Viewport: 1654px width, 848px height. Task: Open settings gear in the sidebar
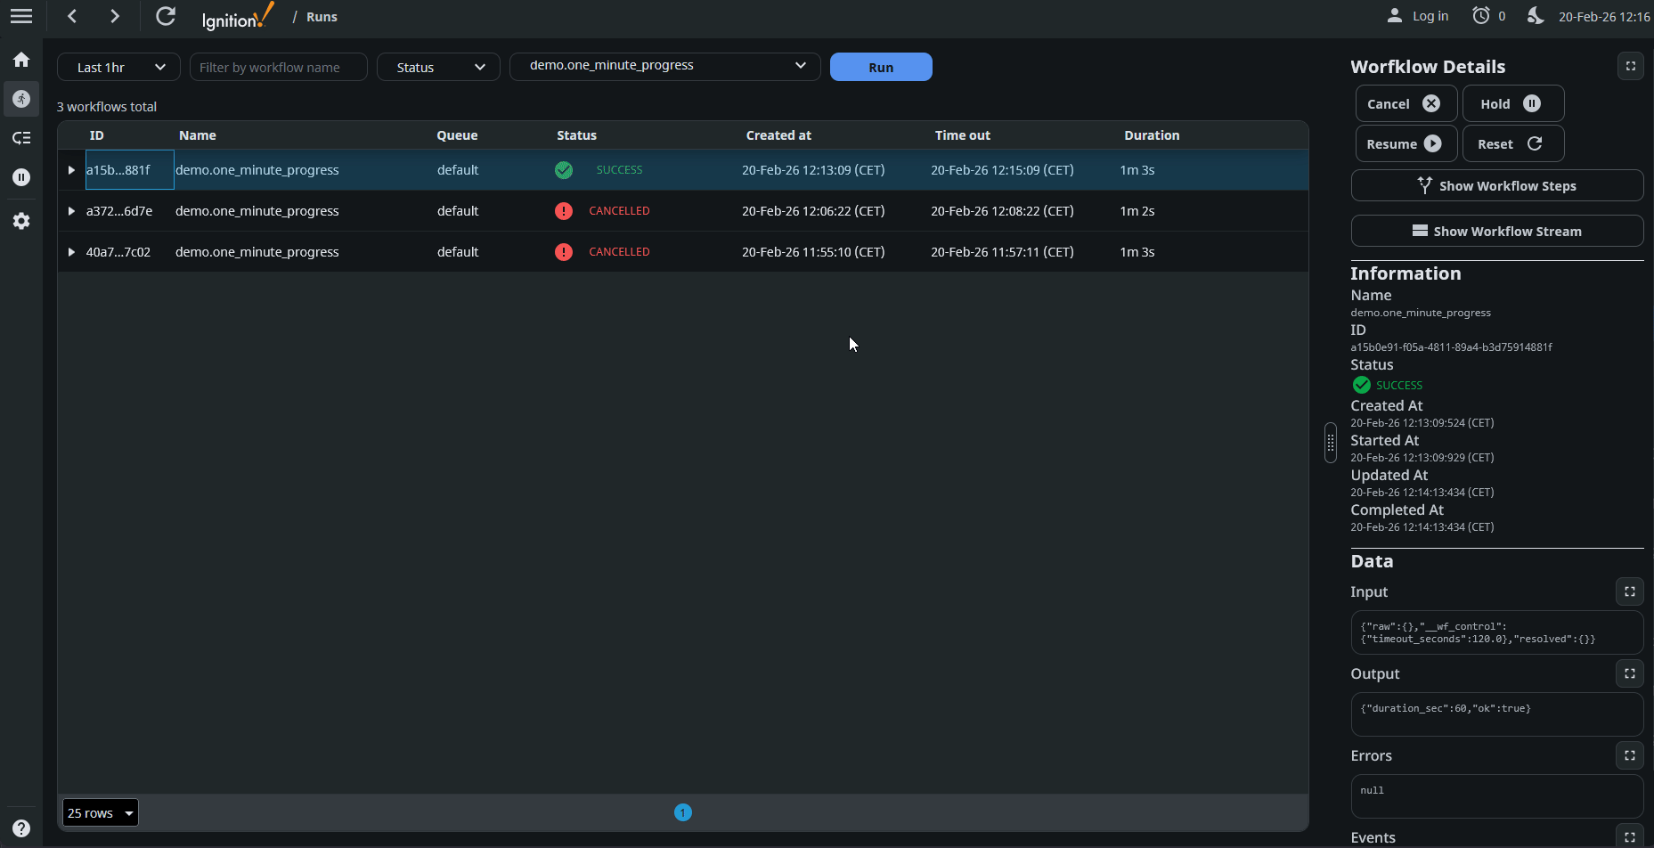click(21, 221)
